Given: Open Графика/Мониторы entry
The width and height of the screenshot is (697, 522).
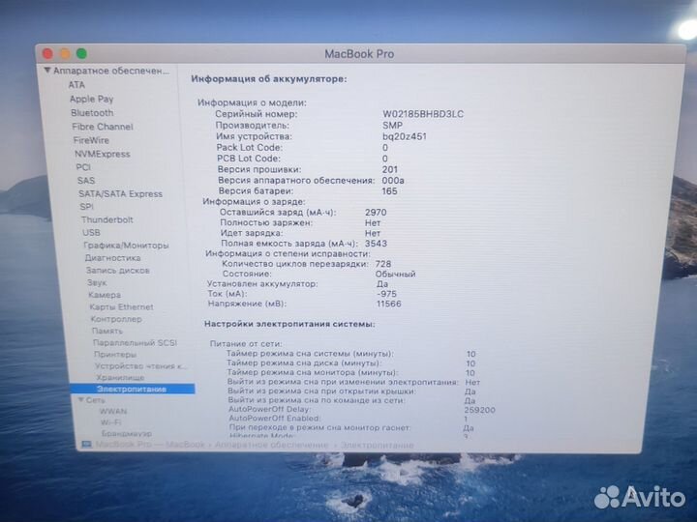Looking at the screenshot, I should click(x=126, y=245).
